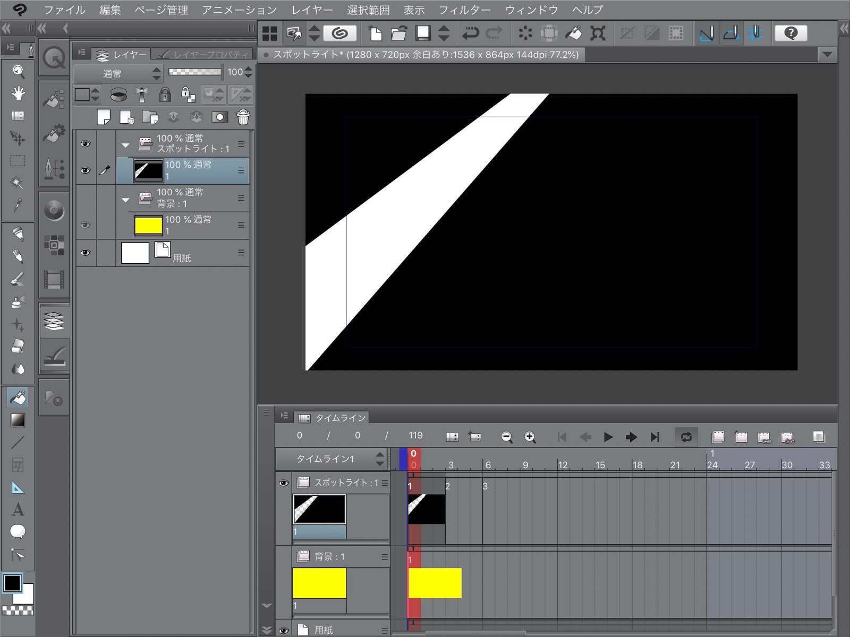Hide the 用紙 paper layer
Screen dimensions: 850x637
click(86, 253)
